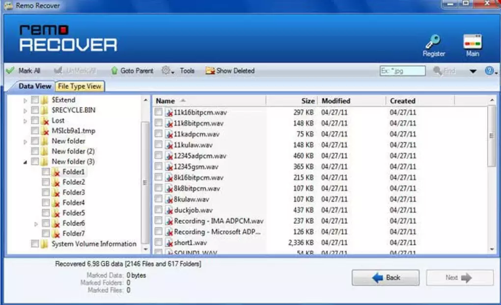Click the Goto Parent icon

pos(114,71)
